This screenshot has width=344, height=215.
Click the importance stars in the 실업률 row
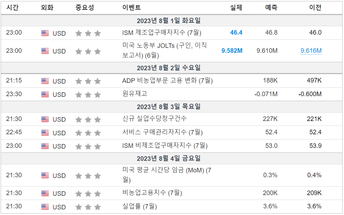coord(88,207)
